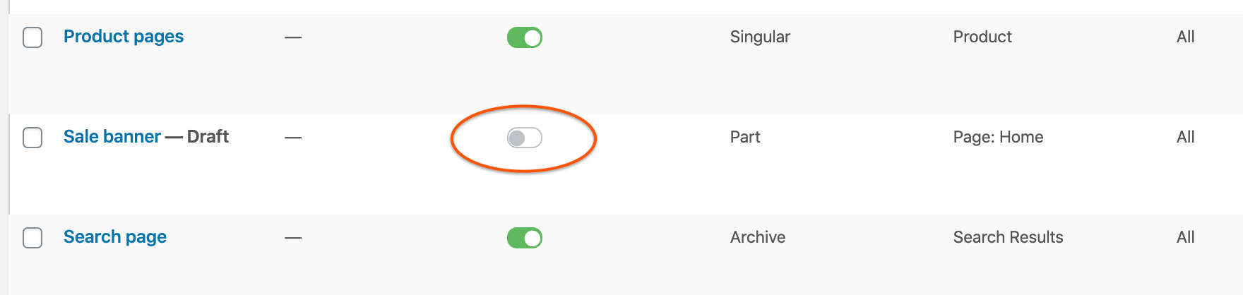The height and width of the screenshot is (295, 1243).
Task: Enable the Sale banner toggle switch
Action: (524, 138)
